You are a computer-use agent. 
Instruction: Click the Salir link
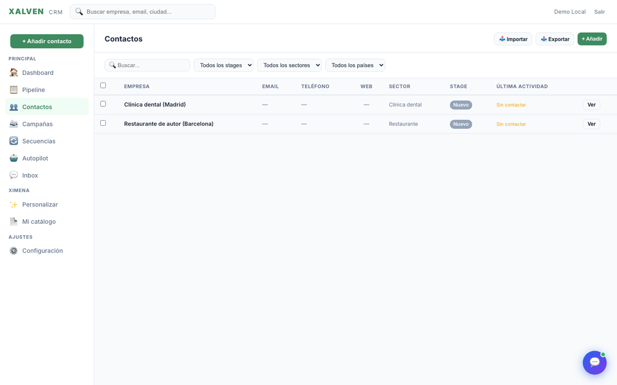pos(600,12)
